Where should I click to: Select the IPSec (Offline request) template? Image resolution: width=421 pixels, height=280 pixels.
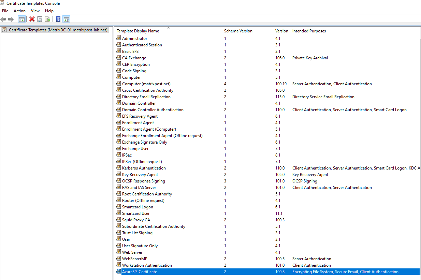point(142,162)
